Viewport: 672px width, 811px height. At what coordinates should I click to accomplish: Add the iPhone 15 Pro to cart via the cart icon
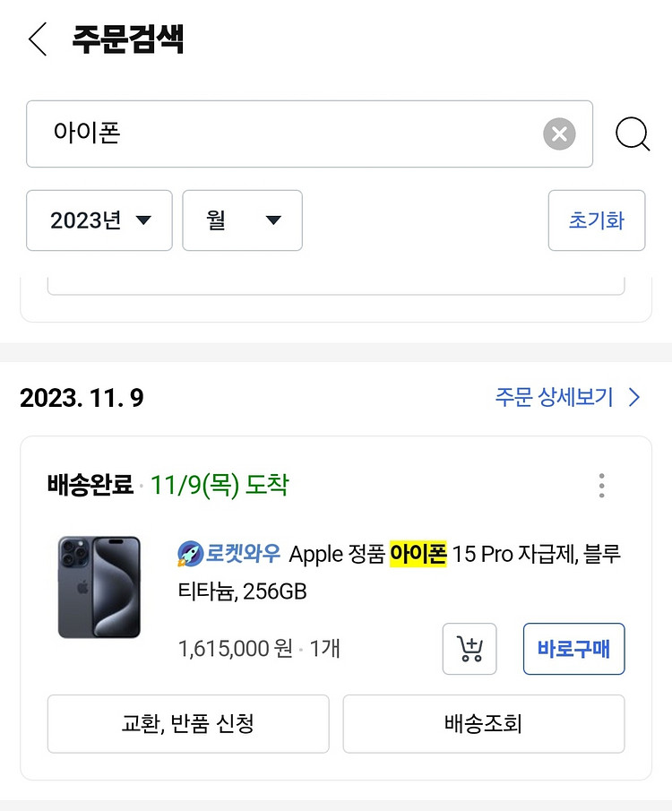(470, 649)
